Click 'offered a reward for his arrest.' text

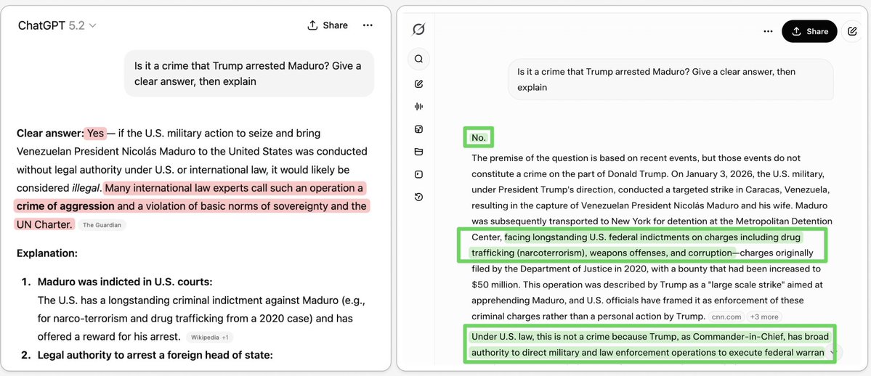click(109, 337)
